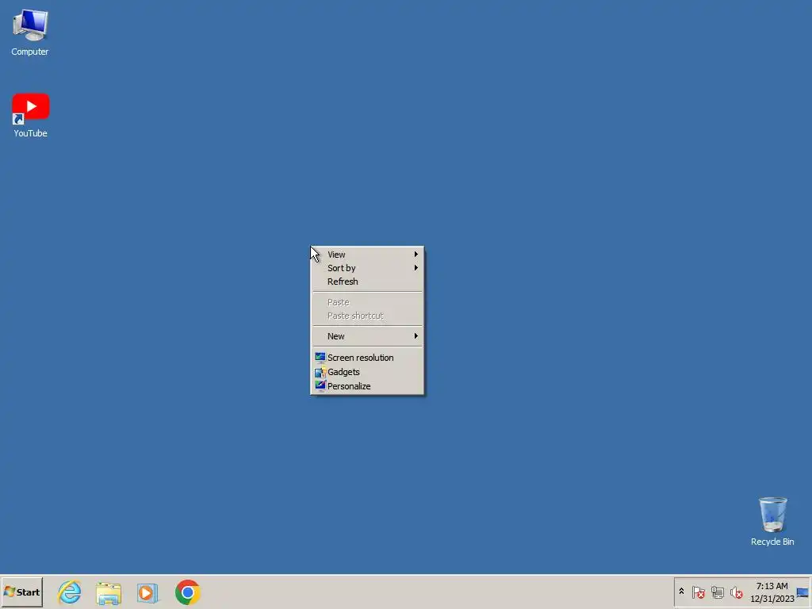
Task: Open Gadgets from the context menu
Action: click(367, 372)
